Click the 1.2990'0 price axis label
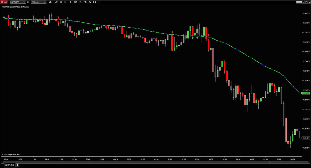The width and height of the screenshot is (311, 168). (306, 42)
